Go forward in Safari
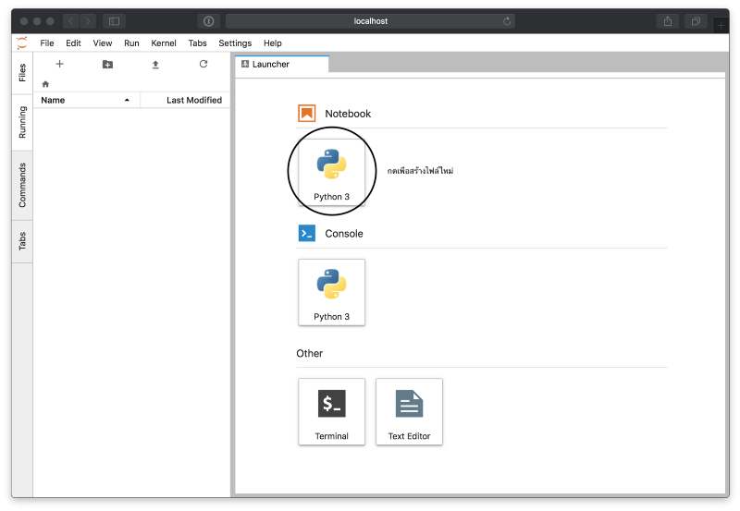Image resolution: width=740 pixels, height=511 pixels. pyautogui.click(x=88, y=21)
